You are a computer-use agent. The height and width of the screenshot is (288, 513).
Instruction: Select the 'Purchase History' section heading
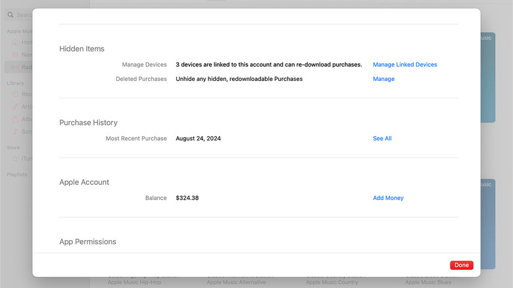88,123
